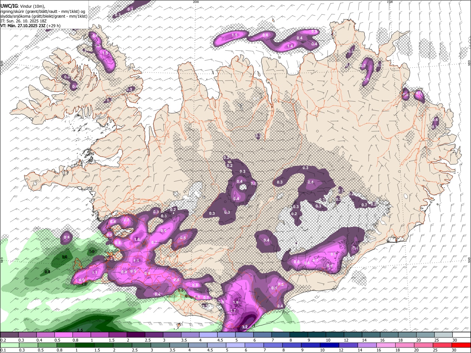
Task: Pick the lower legend swatch labeled 14
Action: [368, 345]
